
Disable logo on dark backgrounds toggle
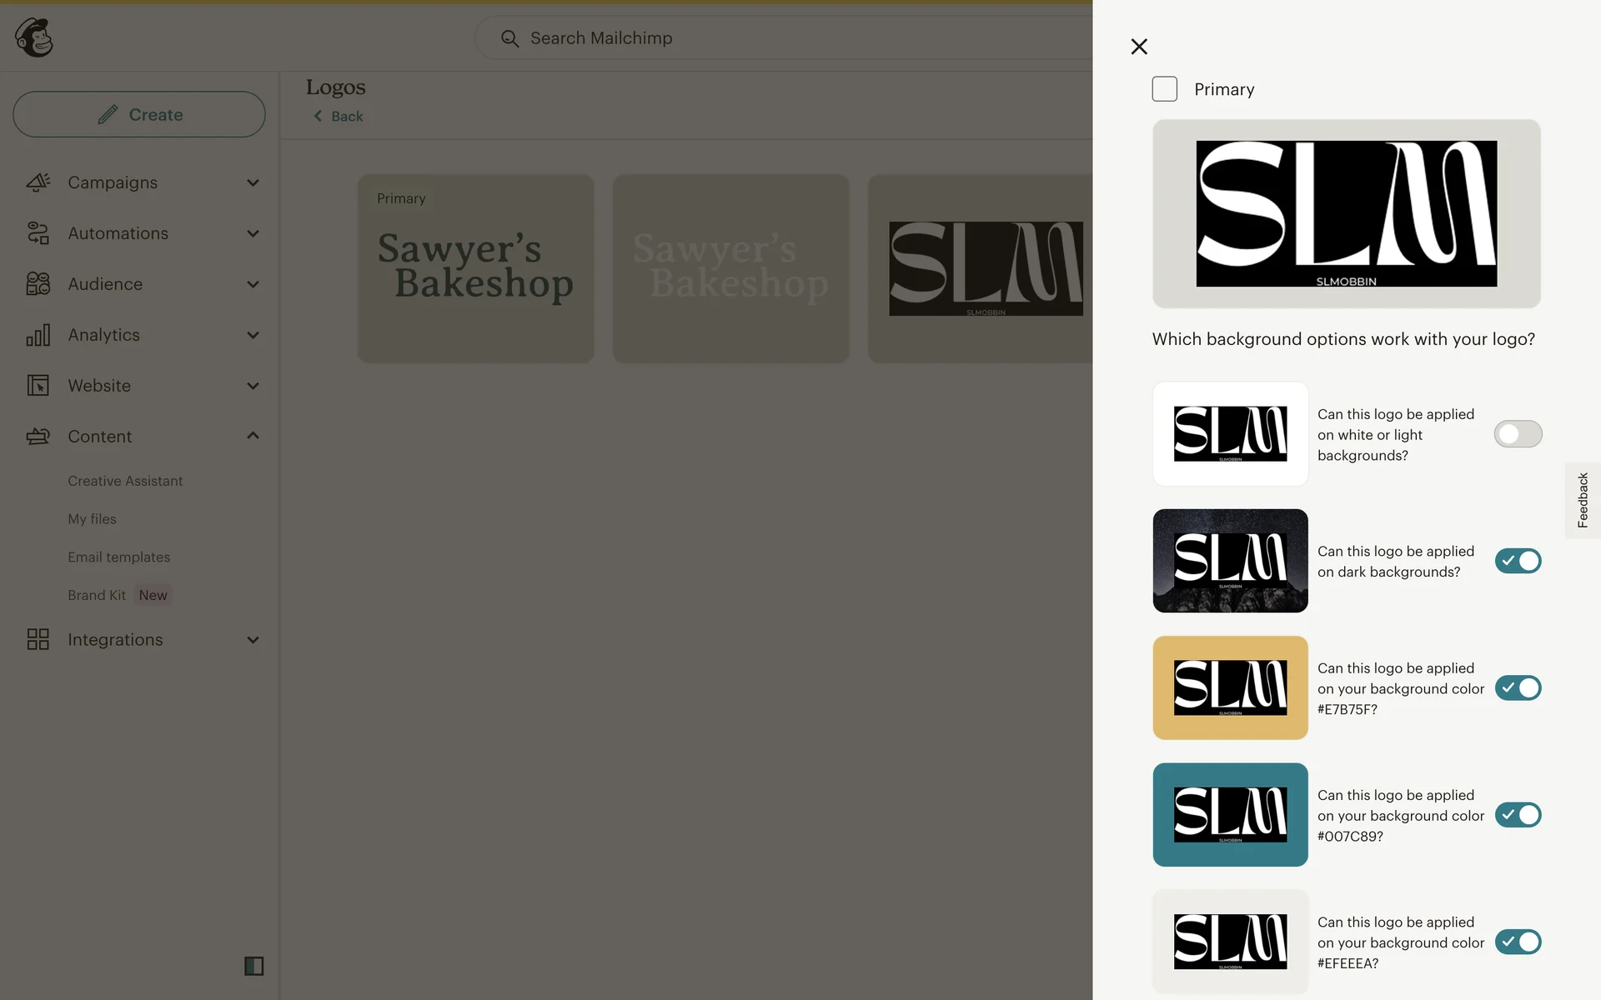pos(1518,561)
